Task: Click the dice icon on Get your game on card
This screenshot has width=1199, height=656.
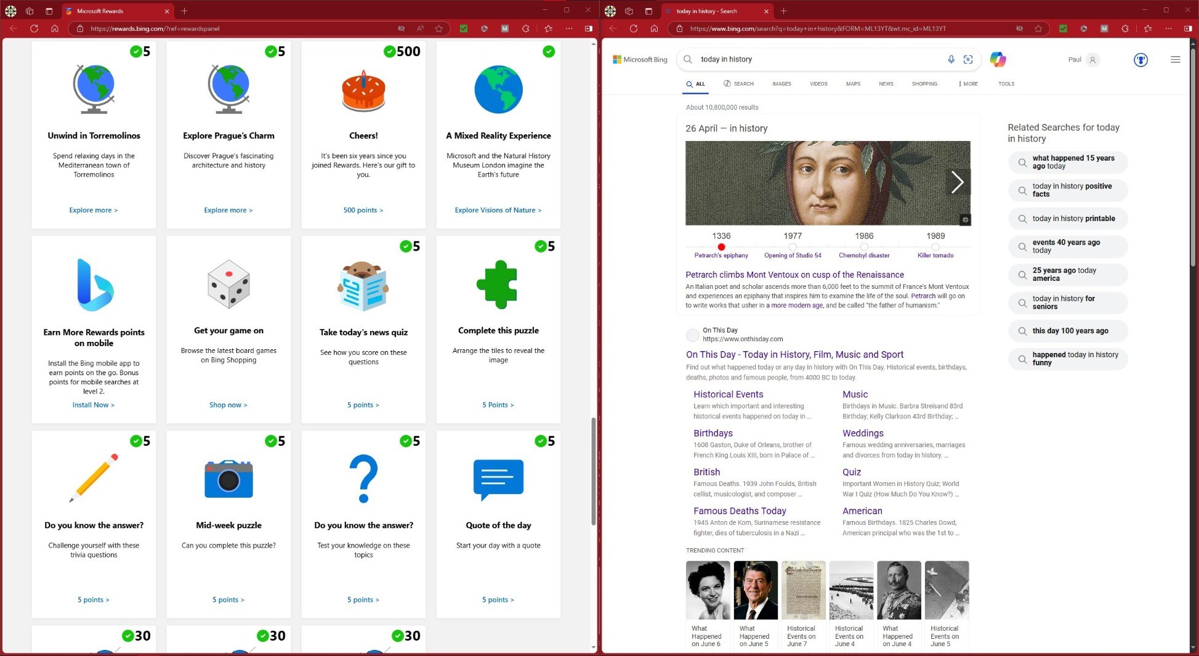Action: tap(228, 284)
